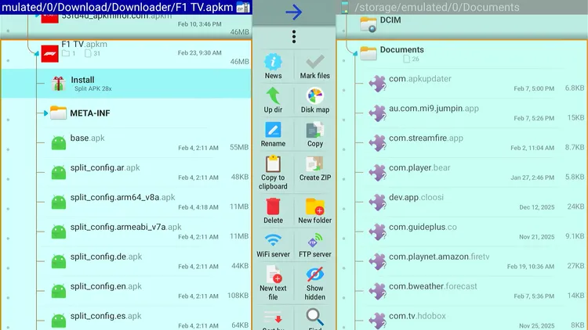Click the /storage/emulated/0/Documents path bar

tap(462, 7)
